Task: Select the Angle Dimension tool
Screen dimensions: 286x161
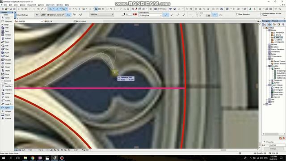Action: [7, 104]
